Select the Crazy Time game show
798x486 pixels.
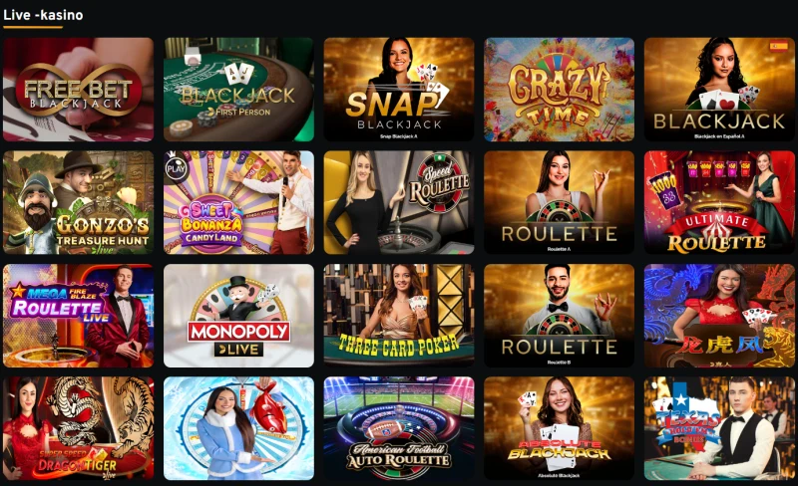click(560, 90)
